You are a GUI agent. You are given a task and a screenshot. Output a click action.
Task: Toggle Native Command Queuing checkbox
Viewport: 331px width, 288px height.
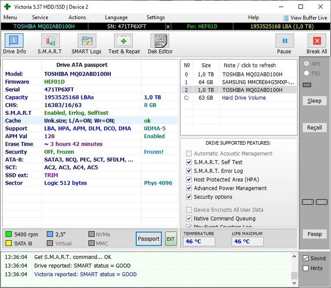[x=189, y=218]
